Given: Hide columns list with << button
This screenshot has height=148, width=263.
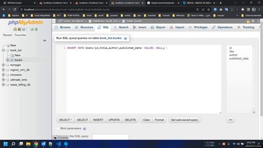Looking at the screenshot, I should [x=231, y=120].
